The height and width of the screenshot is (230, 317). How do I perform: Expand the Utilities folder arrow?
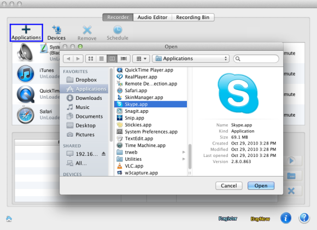click(184, 159)
